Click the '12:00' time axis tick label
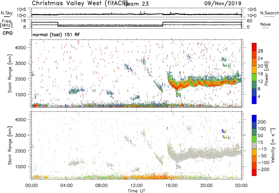The image size is (279, 193). pos(136,186)
